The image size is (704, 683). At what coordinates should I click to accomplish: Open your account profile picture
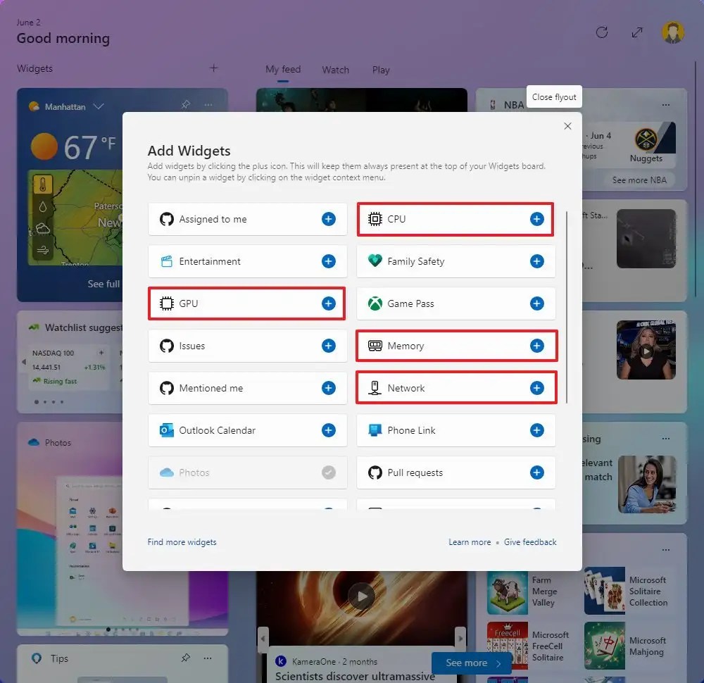(x=672, y=32)
